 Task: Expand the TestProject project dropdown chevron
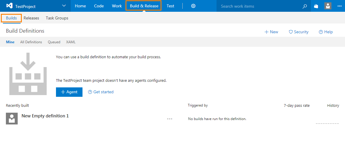point(64,6)
